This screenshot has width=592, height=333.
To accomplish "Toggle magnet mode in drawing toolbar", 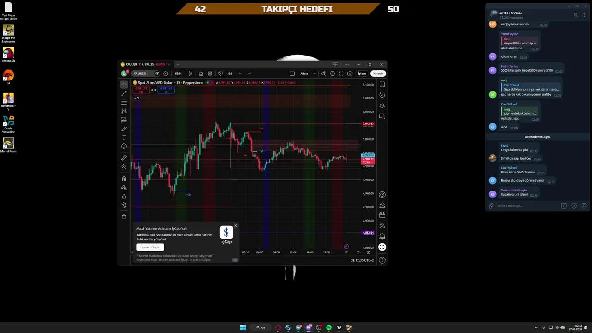I will coord(124,179).
